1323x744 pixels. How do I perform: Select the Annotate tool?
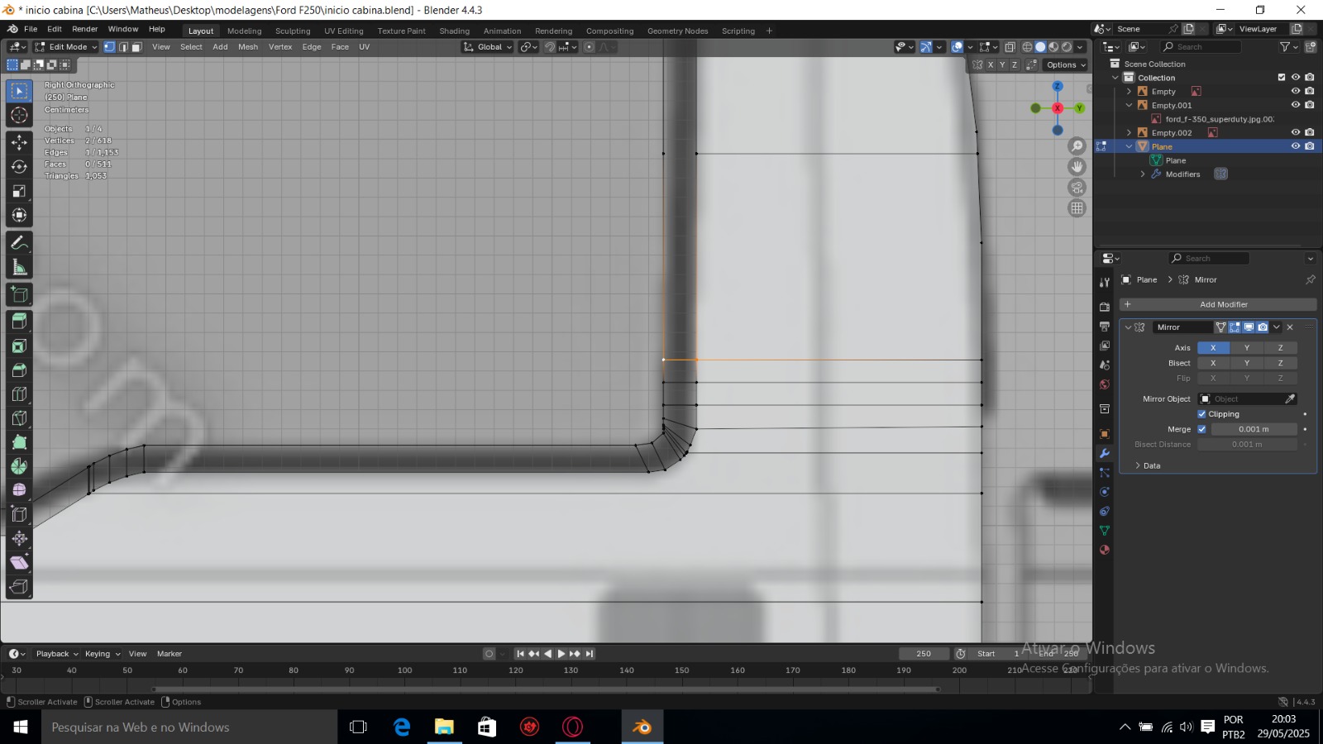(x=19, y=243)
